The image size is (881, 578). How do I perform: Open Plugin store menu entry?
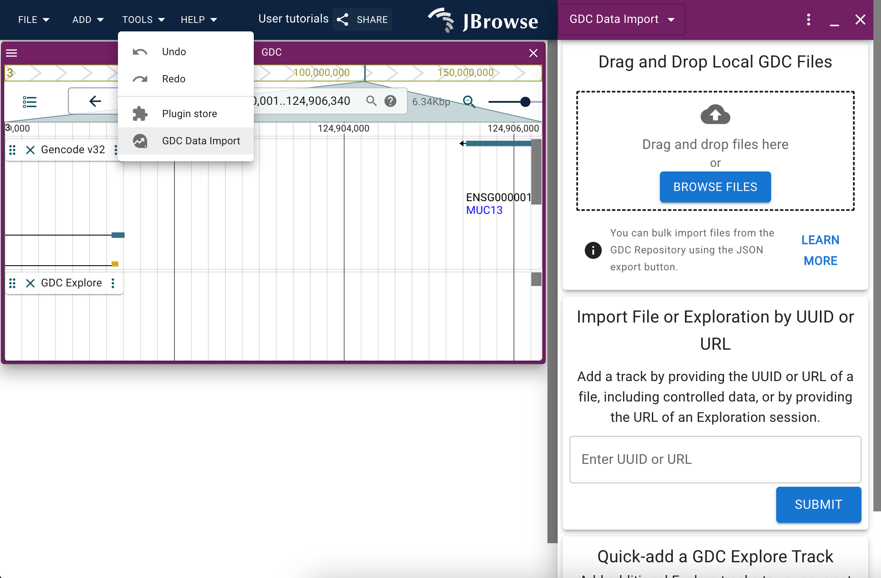tap(186, 114)
